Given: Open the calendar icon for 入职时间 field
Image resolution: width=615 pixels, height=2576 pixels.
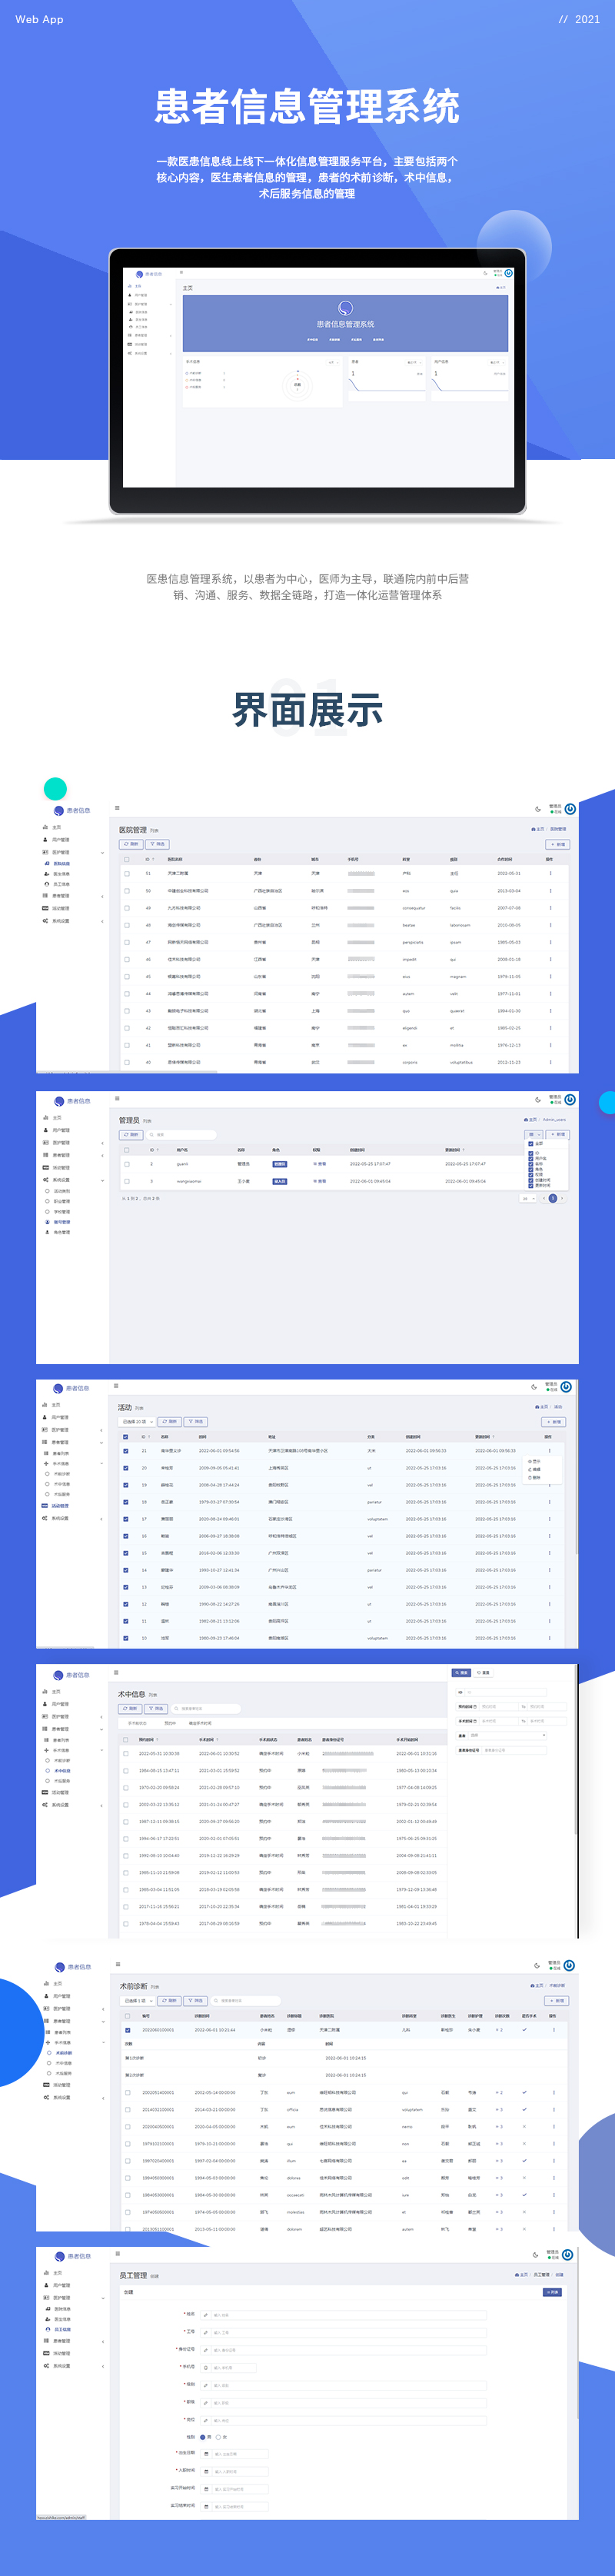Looking at the screenshot, I should [x=207, y=2471].
